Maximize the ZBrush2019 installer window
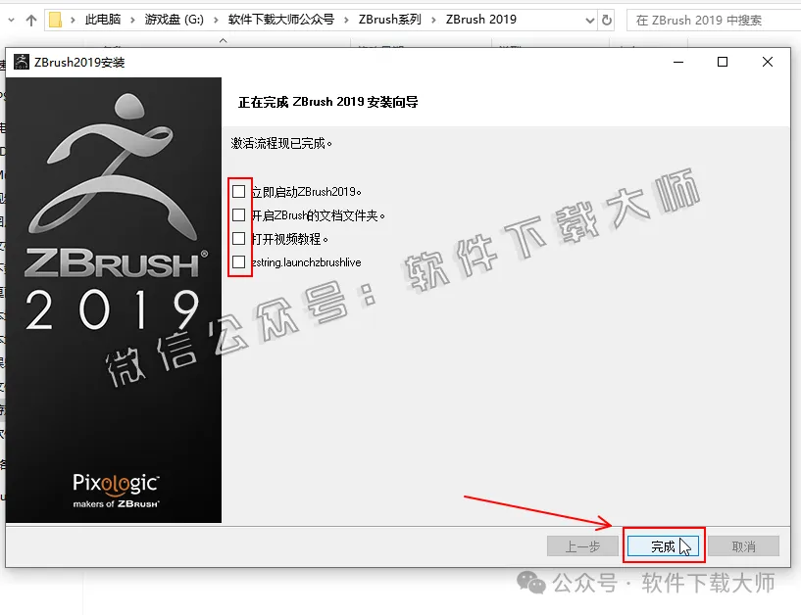The image size is (801, 615). tap(723, 63)
